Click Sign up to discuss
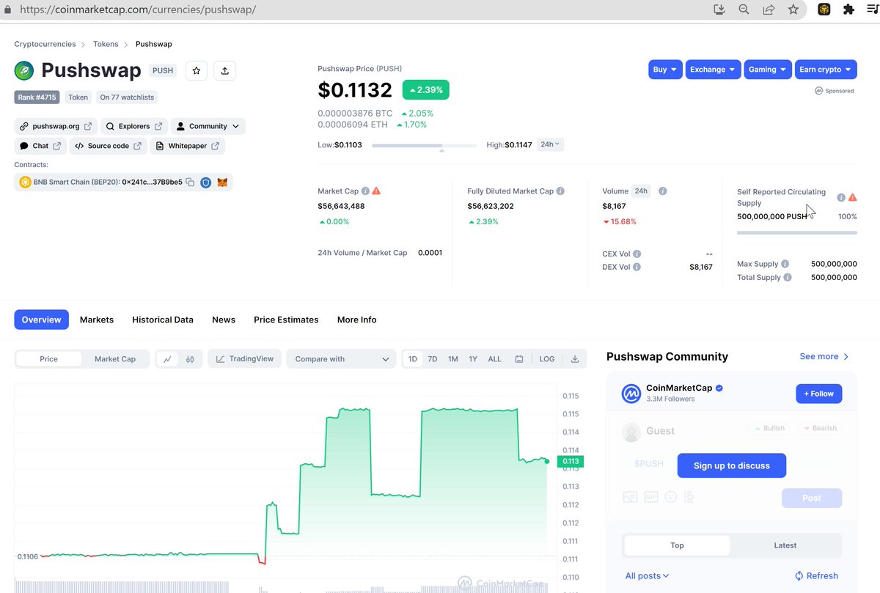 732,465
